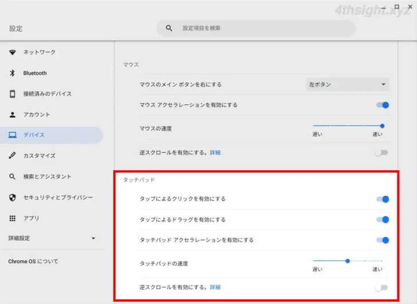
Task: Open 検索とアシスタント section
Action: point(52,177)
